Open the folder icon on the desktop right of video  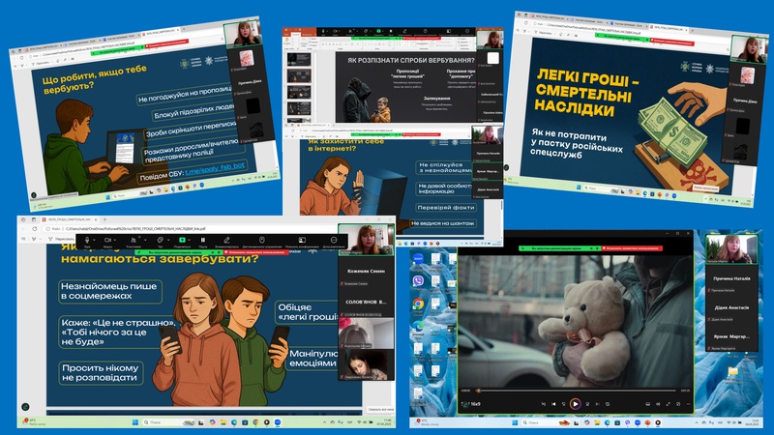point(732,371)
